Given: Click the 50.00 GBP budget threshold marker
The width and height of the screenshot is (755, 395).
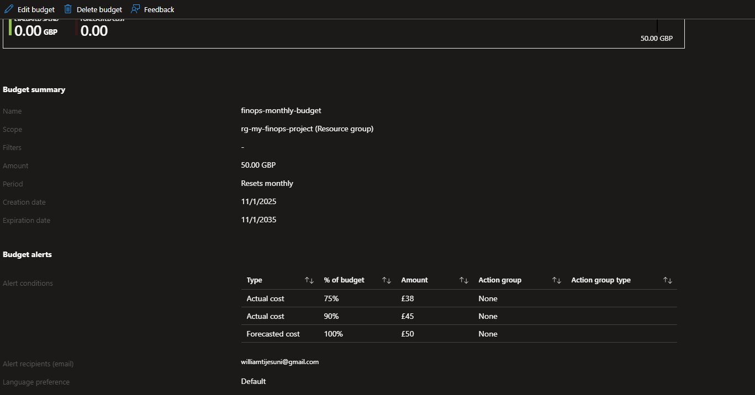Looking at the screenshot, I should (x=657, y=26).
